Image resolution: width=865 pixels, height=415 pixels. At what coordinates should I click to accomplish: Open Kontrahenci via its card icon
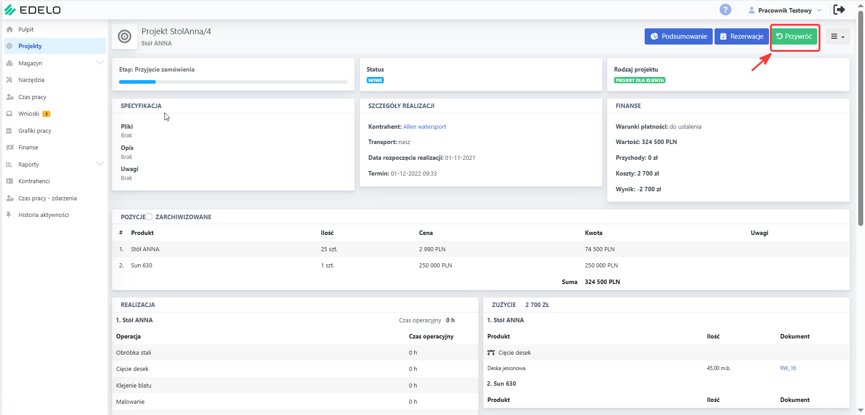[x=9, y=181]
